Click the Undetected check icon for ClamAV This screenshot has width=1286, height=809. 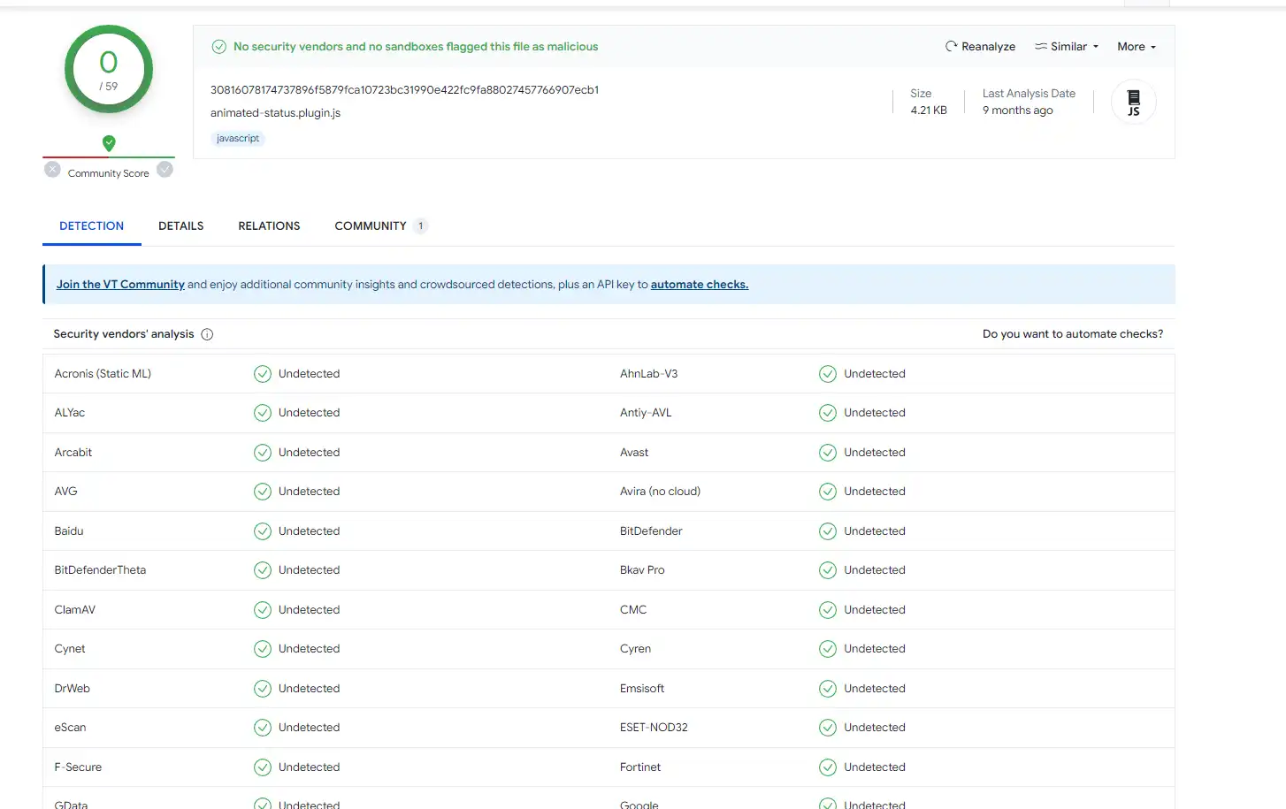pyautogui.click(x=263, y=610)
